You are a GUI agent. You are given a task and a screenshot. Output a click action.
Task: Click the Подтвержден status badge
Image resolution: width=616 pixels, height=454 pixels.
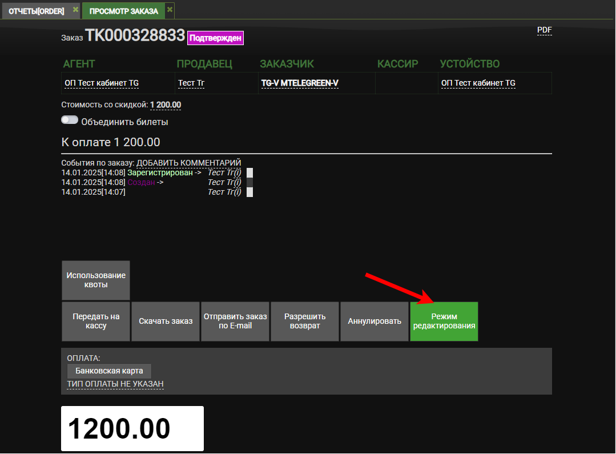[x=215, y=38]
